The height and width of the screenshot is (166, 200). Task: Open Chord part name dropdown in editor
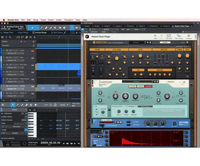(x=14, y=110)
